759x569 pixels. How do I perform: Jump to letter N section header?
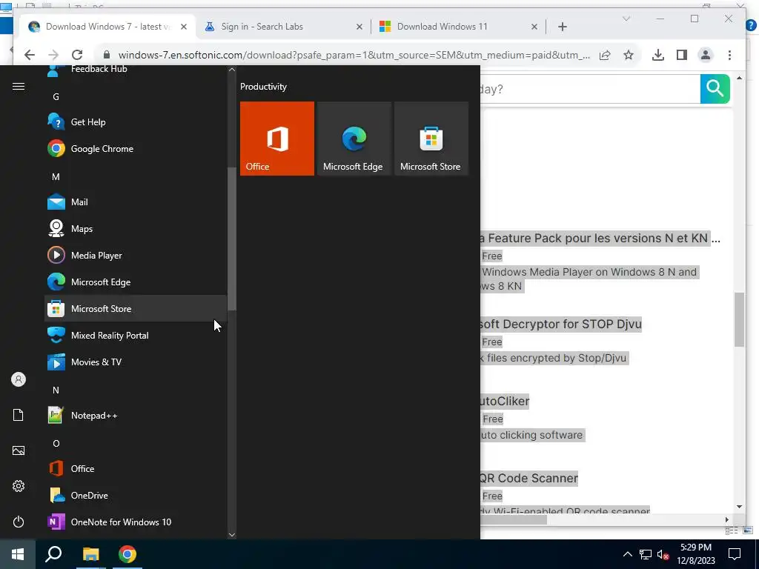[56, 390]
